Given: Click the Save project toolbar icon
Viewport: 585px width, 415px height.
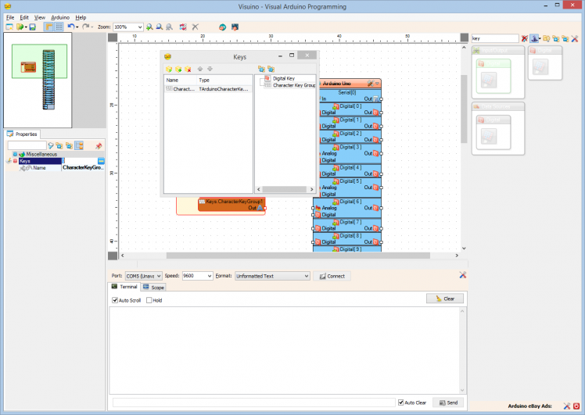Looking at the screenshot, I should [32, 27].
